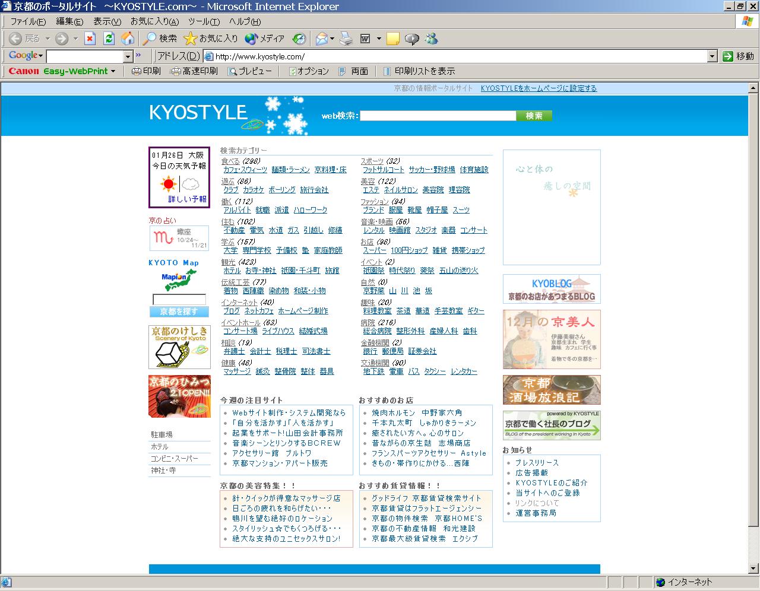760x591 pixels.
Task: Print the page using the printer icon
Action: tap(346, 39)
